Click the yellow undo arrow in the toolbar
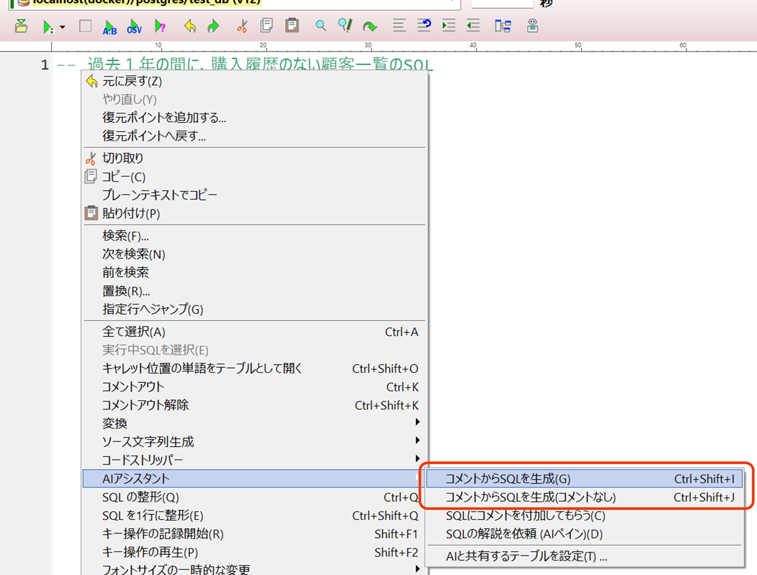Viewport: 757px width, 575px height. tap(190, 26)
